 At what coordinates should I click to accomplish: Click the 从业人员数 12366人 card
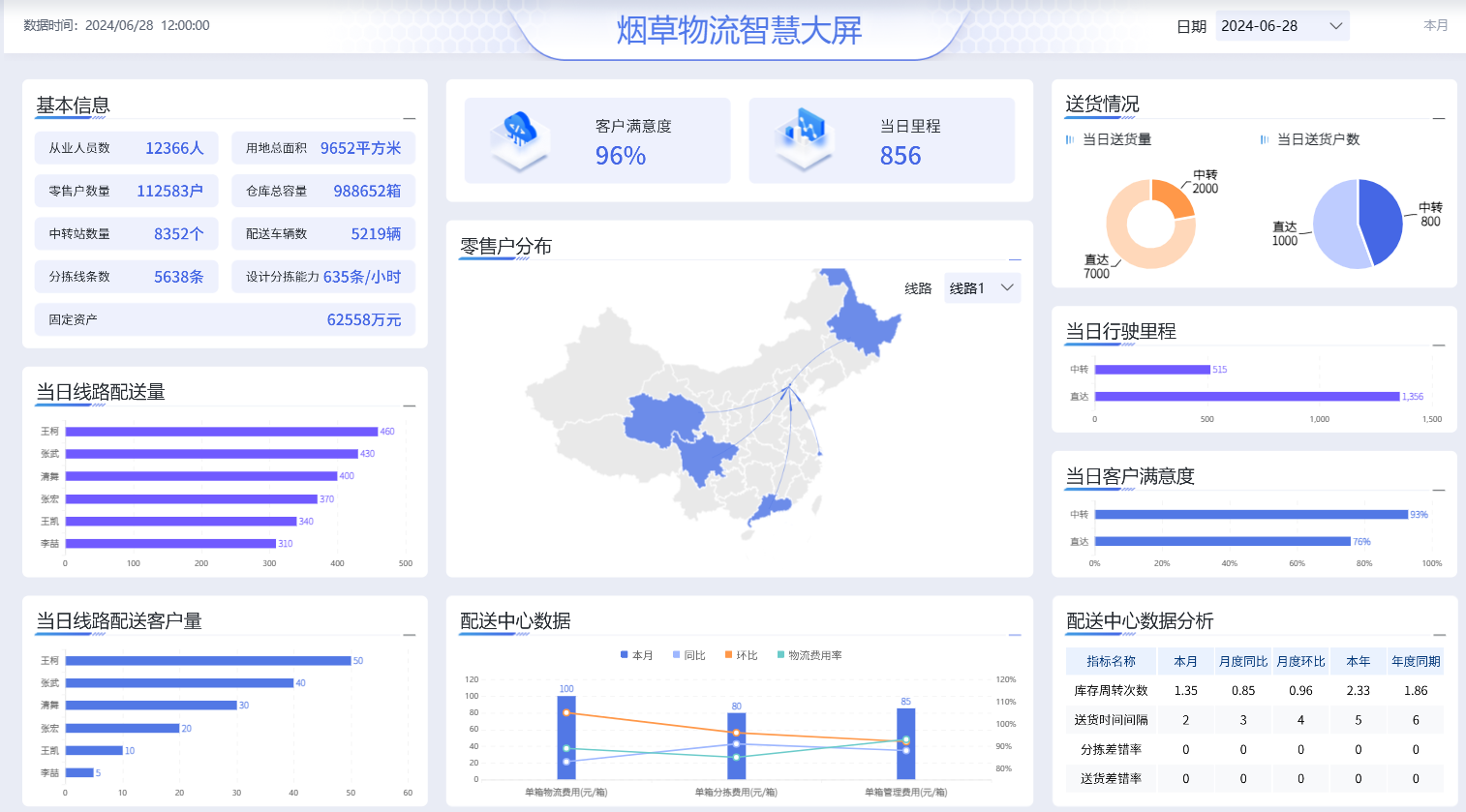point(127,148)
